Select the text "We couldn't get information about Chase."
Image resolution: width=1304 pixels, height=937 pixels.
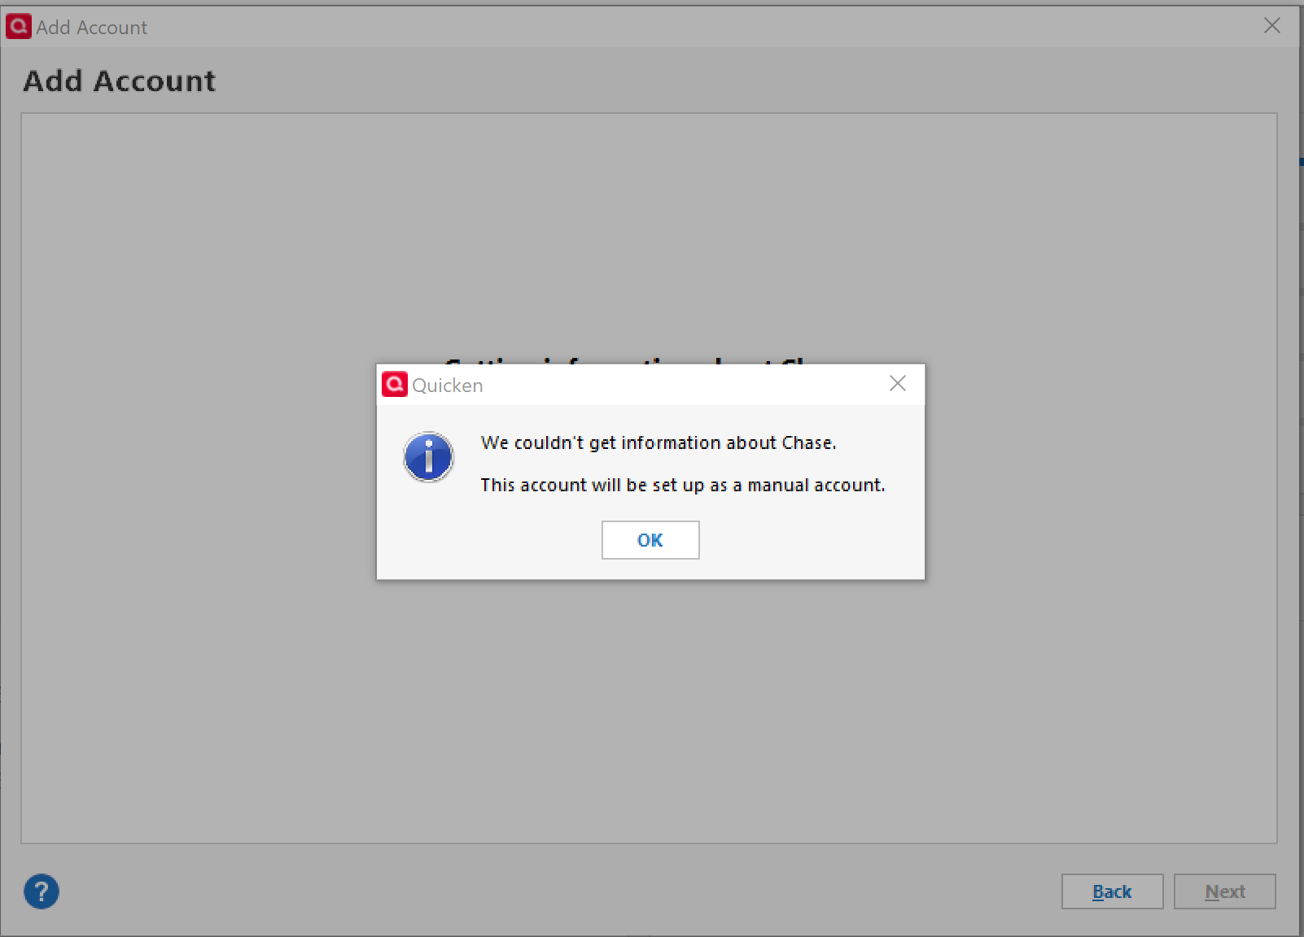[659, 442]
